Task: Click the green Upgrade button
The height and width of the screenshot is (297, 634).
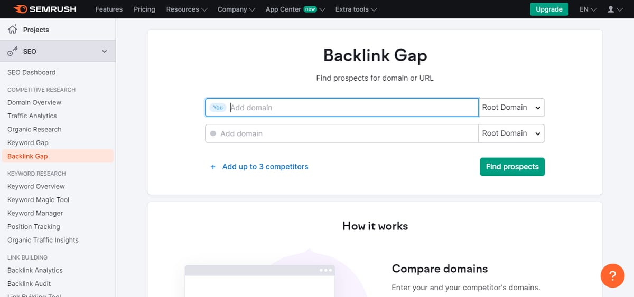Action: click(549, 9)
